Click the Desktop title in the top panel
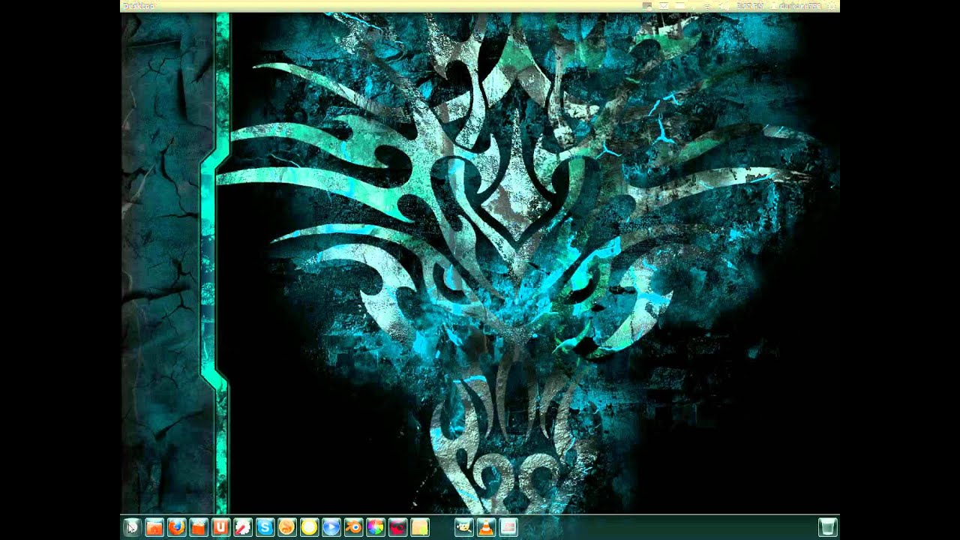Image resolution: width=960 pixels, height=540 pixels. click(138, 6)
